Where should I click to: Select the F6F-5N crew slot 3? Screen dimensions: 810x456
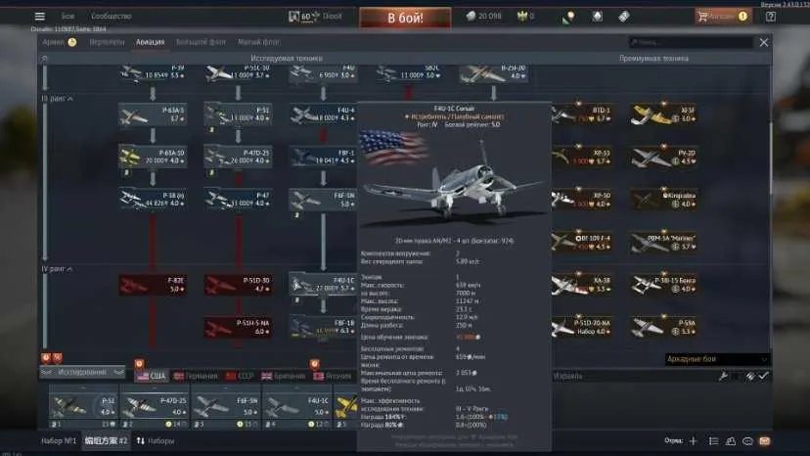click(226, 407)
